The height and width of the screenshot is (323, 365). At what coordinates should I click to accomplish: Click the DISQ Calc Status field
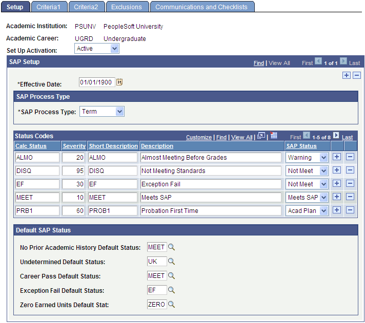click(37, 171)
